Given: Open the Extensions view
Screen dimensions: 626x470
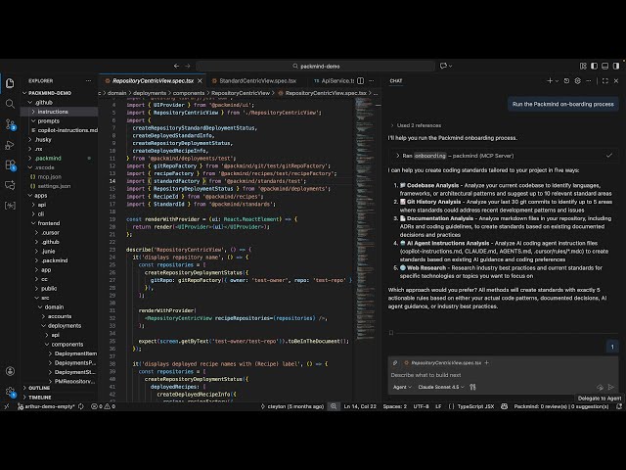Looking at the screenshot, I should (x=10, y=165).
